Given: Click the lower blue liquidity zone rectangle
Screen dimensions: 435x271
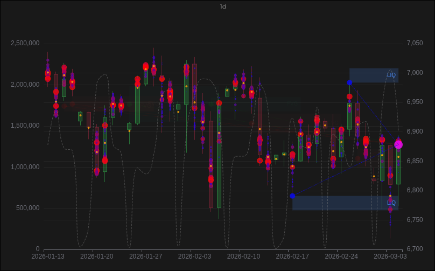Looking at the screenshot, I should [x=346, y=203].
